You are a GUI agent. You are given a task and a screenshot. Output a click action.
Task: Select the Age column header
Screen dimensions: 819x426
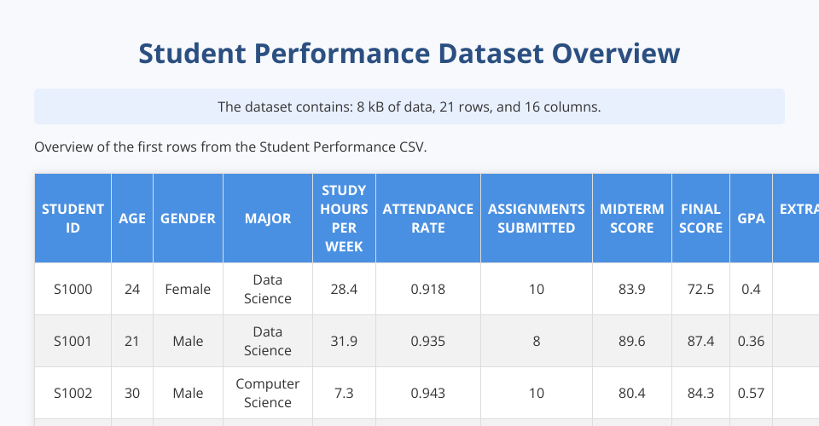coord(132,218)
